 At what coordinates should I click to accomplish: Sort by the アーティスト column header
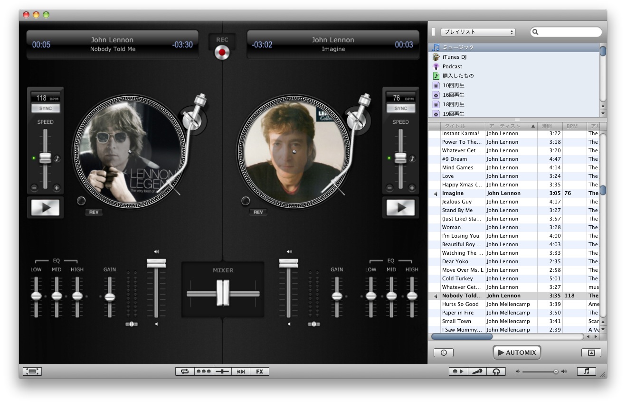511,126
